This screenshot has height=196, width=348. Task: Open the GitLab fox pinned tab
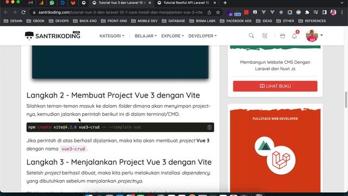tap(73, 3)
